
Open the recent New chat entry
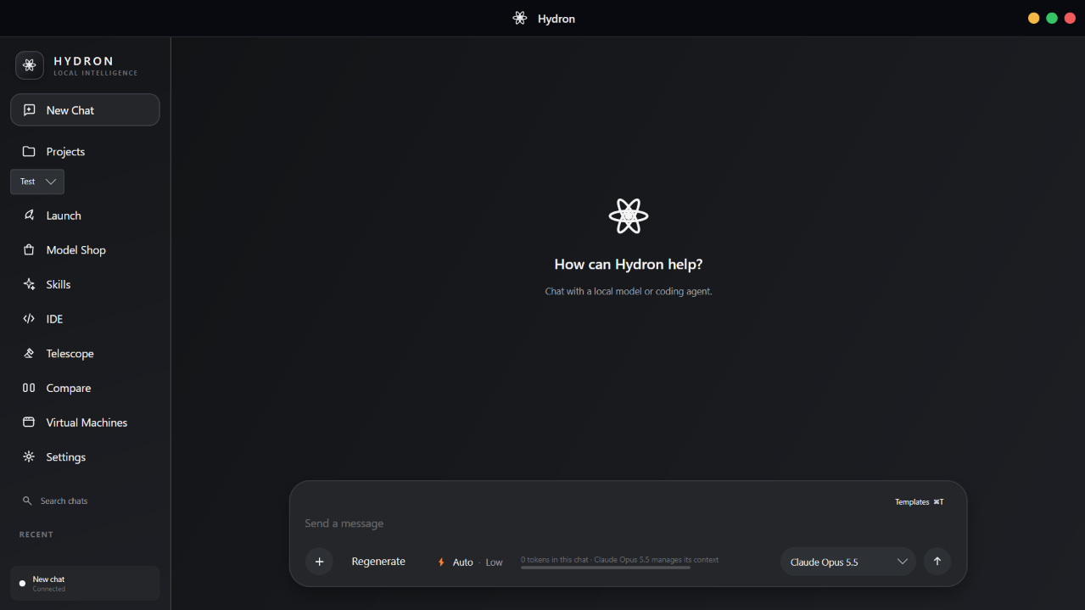85,584
